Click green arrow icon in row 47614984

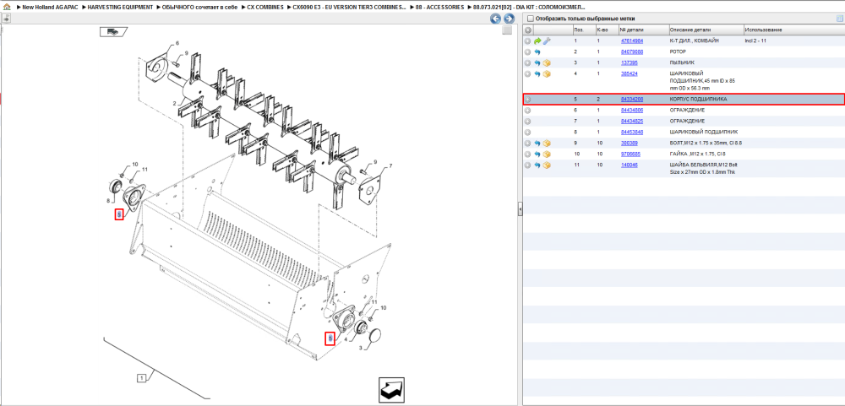[537, 41]
